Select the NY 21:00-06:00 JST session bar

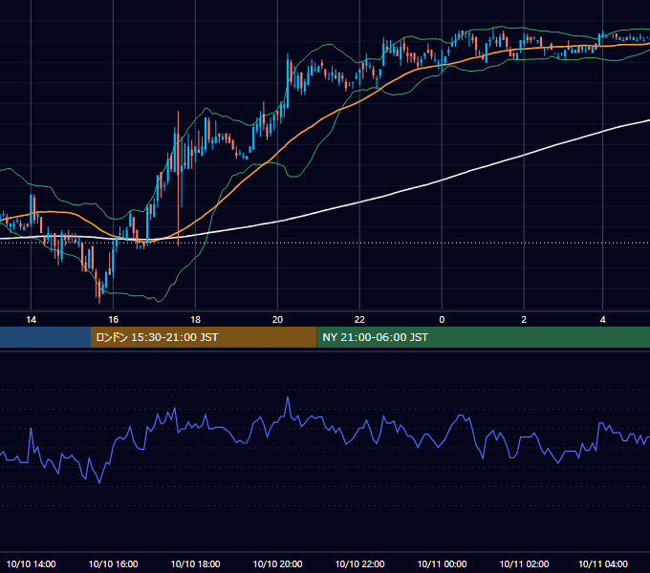point(483,337)
